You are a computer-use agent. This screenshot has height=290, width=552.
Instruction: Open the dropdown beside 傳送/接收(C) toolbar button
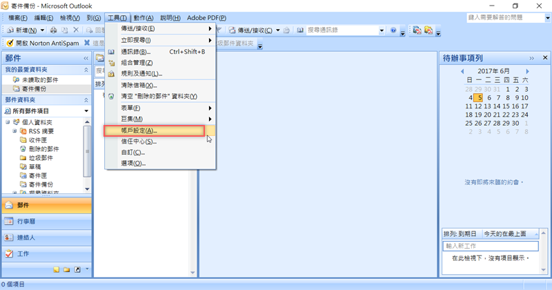[x=278, y=30]
